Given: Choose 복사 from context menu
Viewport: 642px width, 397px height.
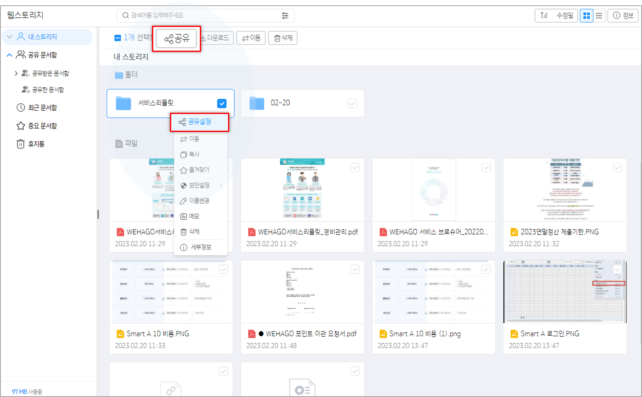Looking at the screenshot, I should pos(201,154).
